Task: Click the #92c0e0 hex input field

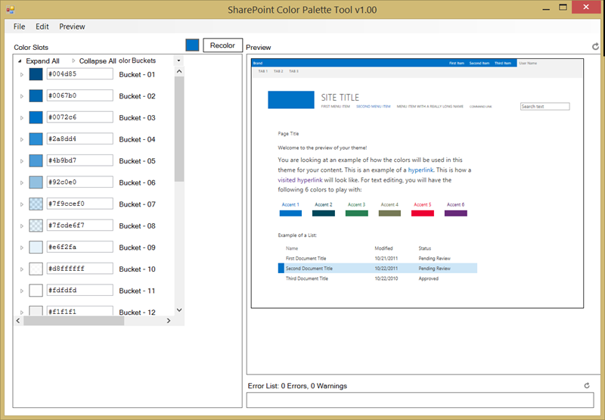Action: point(80,182)
